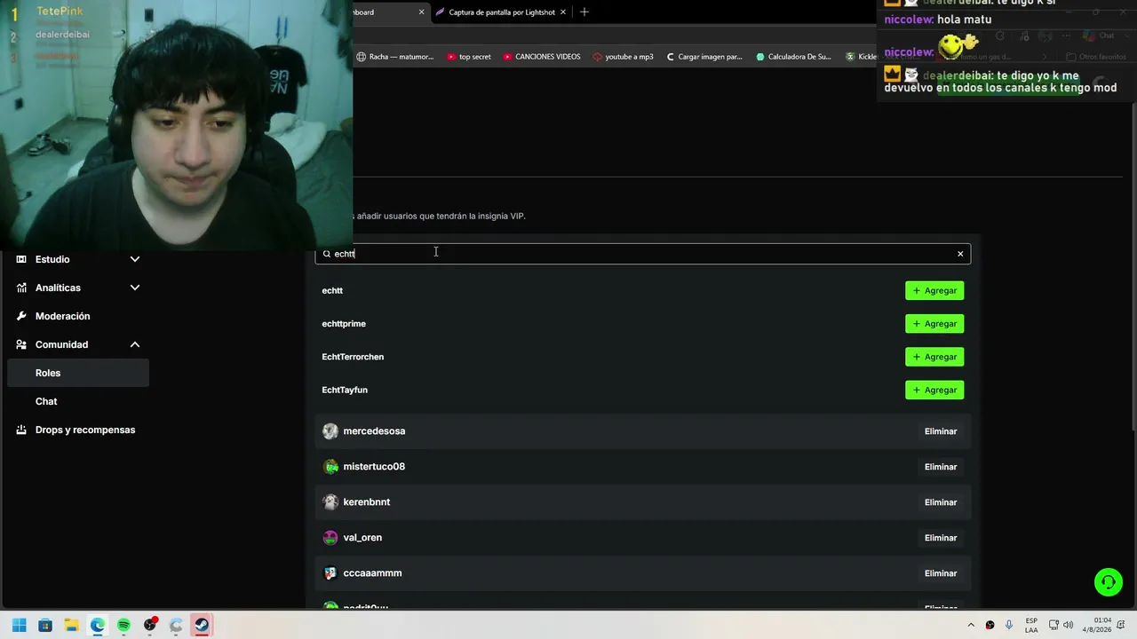The width and height of the screenshot is (1137, 639).
Task: Open mistertuco08's avatar
Action: (x=330, y=467)
